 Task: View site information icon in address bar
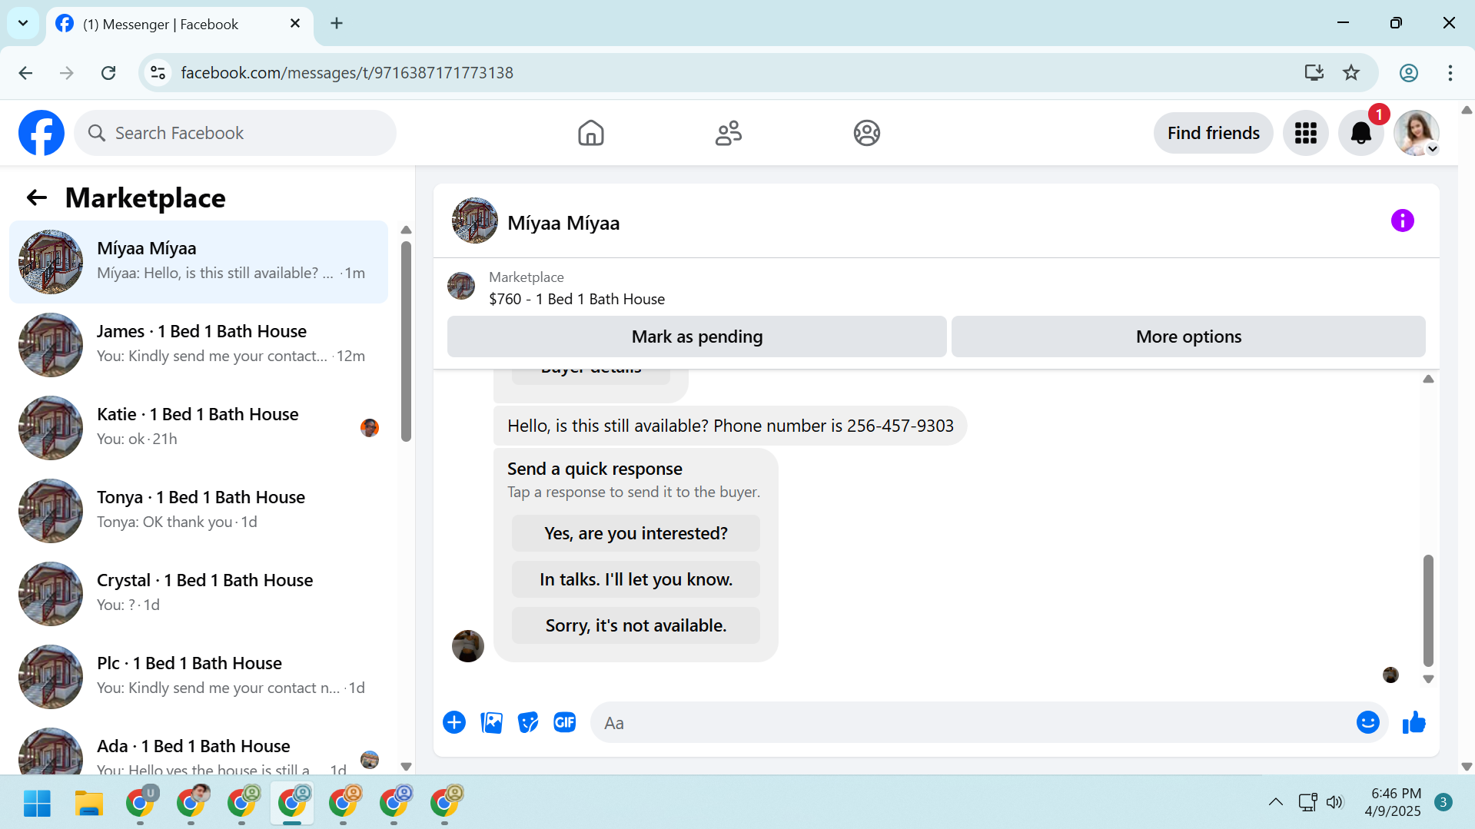(x=158, y=73)
